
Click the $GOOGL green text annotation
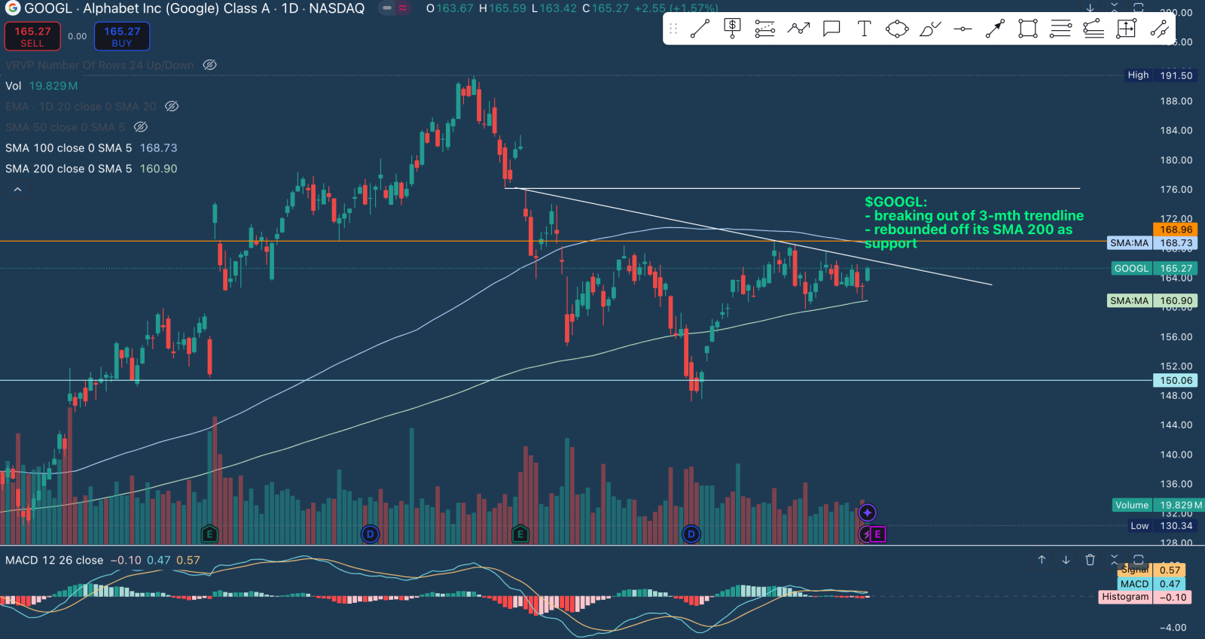click(x=974, y=223)
